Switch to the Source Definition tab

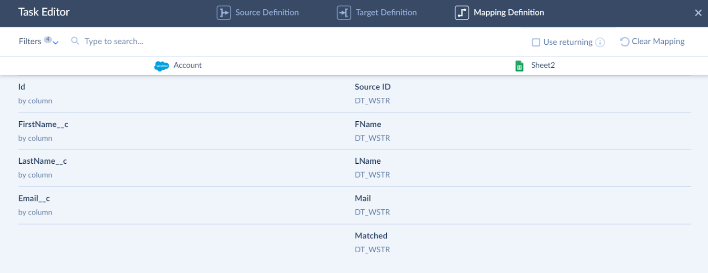pyautogui.click(x=267, y=13)
